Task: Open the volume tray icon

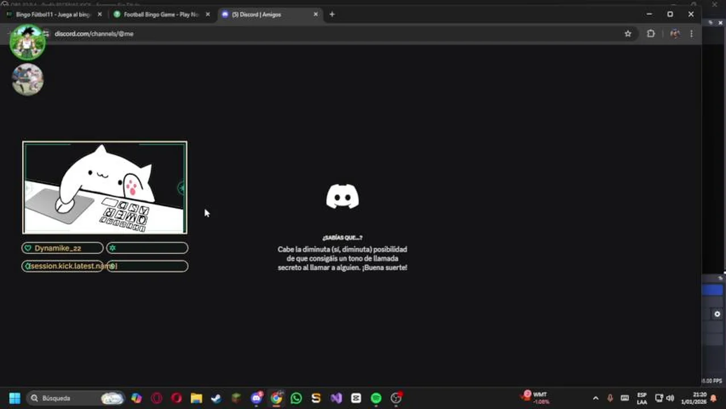Action: coord(670,398)
